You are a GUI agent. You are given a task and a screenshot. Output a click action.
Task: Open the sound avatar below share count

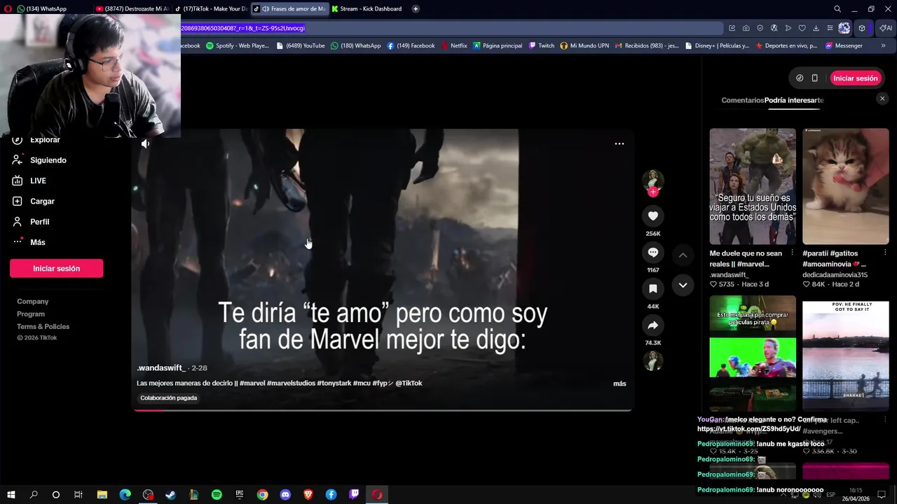[653, 361]
